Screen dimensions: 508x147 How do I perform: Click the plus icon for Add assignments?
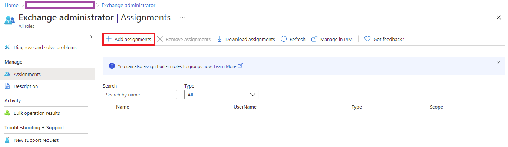[x=109, y=39]
